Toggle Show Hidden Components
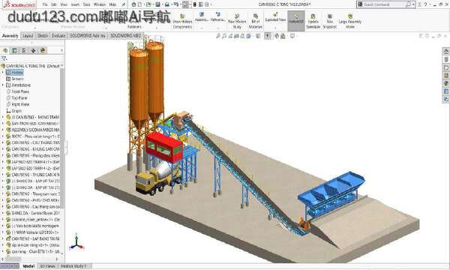 [182, 21]
